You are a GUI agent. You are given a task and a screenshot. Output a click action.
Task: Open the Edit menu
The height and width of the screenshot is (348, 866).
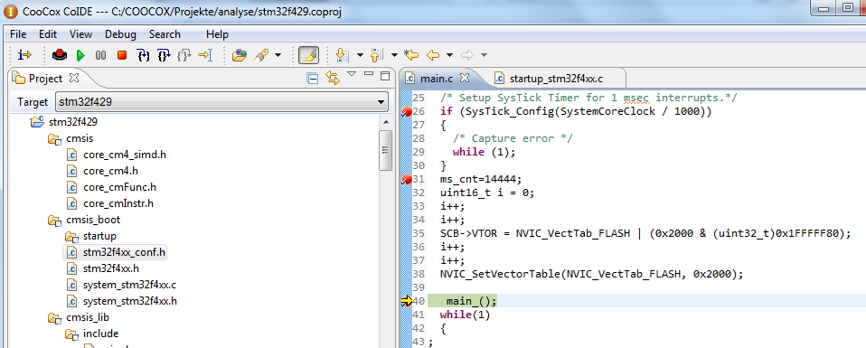[x=48, y=34]
